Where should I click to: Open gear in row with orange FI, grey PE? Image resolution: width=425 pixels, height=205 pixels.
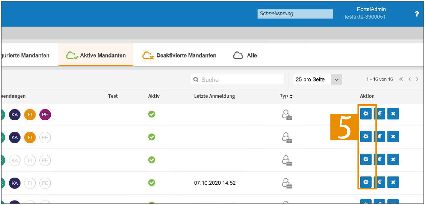[x=365, y=137]
